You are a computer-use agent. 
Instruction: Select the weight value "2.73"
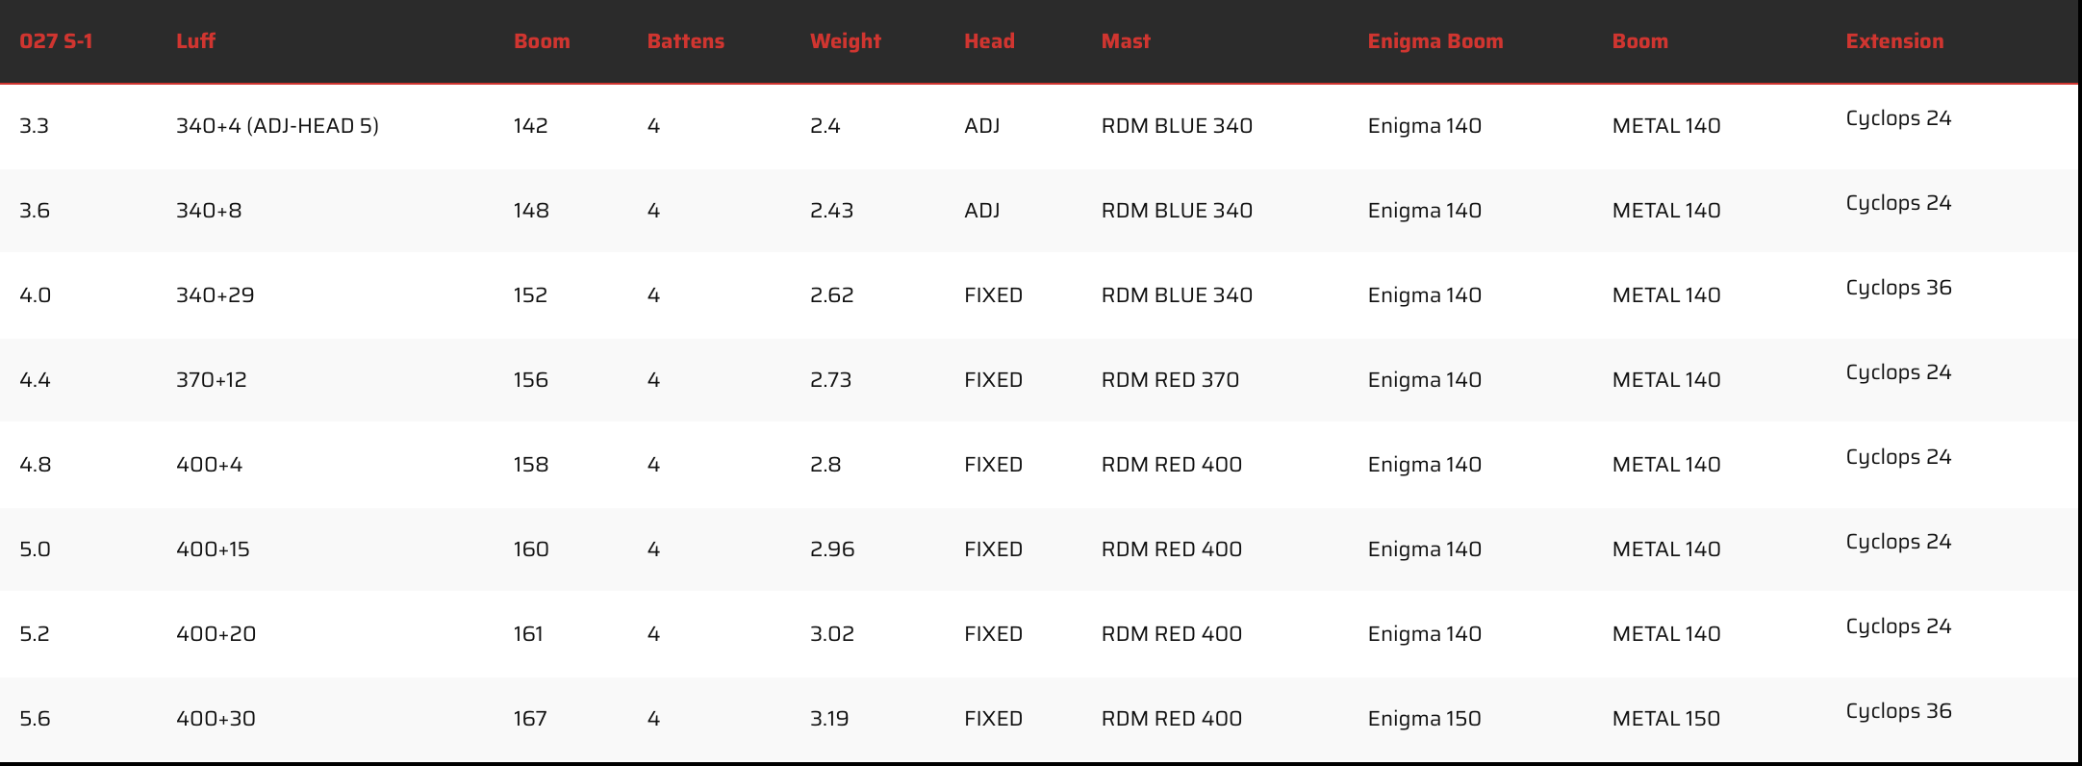pyautogui.click(x=831, y=380)
